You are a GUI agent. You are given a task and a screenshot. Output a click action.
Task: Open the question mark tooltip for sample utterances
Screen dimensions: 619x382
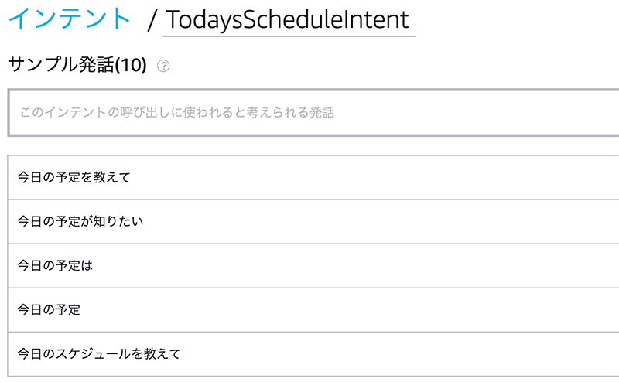(x=163, y=66)
